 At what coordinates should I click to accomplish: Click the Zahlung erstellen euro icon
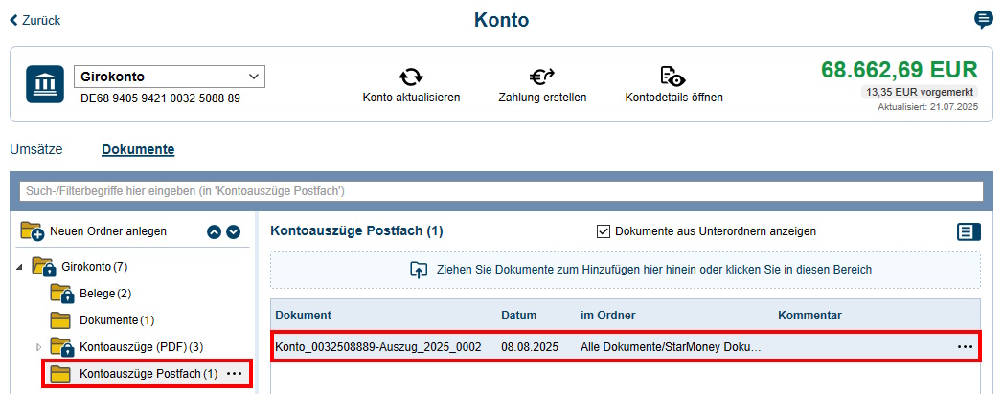pyautogui.click(x=542, y=77)
